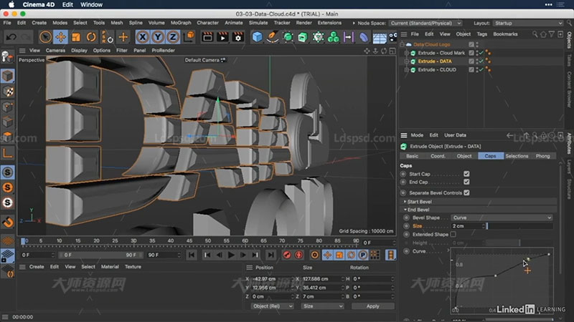Collapse the End Bevel section
This screenshot has width=574, height=322.
[x=405, y=210]
